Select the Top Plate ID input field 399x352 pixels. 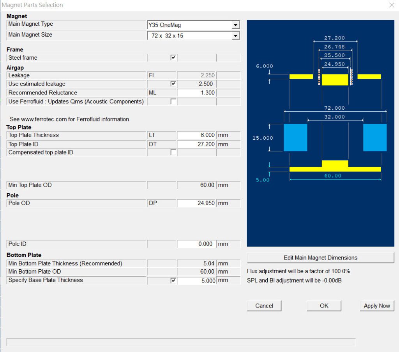click(196, 144)
